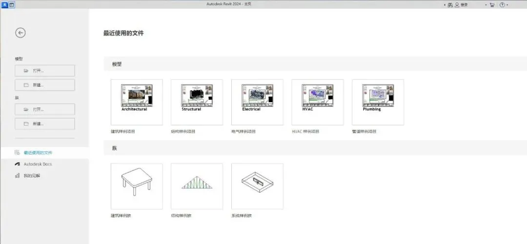Click the bar chart insights icon
527x244 pixels.
pos(17,175)
